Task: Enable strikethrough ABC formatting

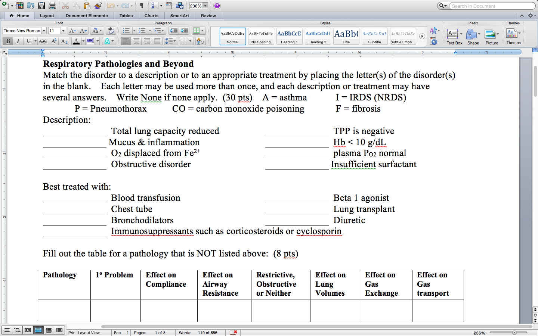Action: [43, 41]
